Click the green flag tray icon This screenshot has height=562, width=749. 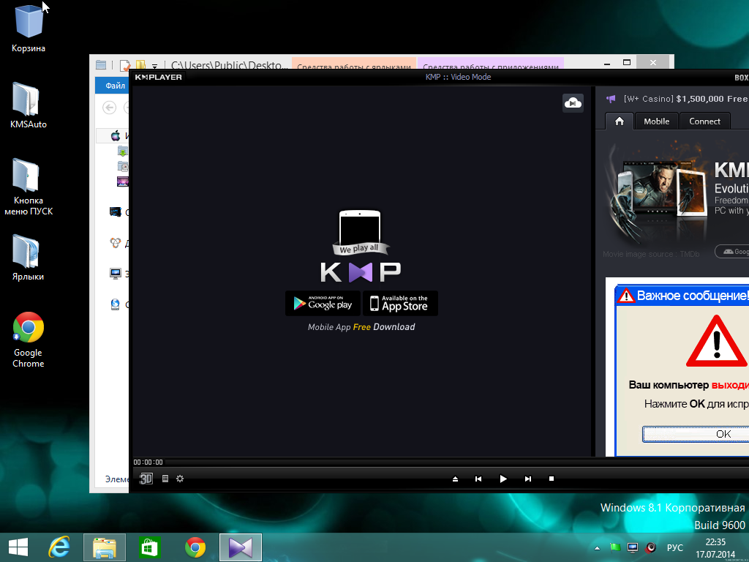click(615, 547)
